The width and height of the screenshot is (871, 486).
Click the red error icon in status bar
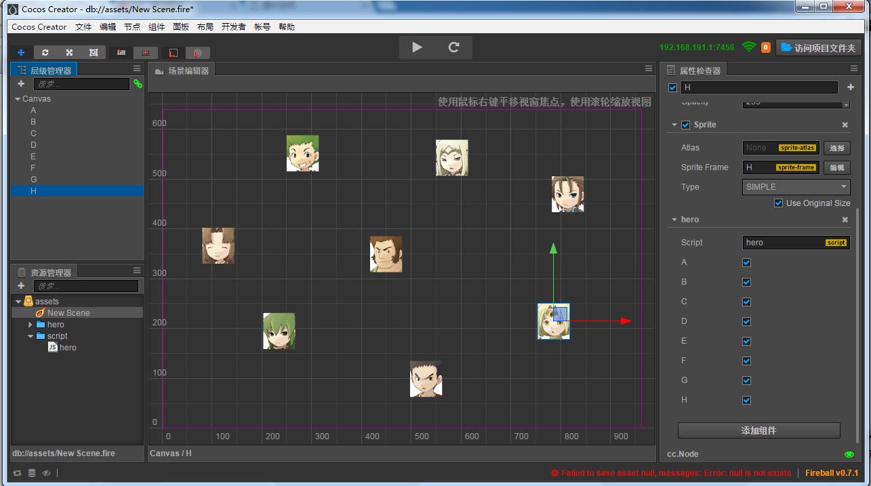point(554,473)
